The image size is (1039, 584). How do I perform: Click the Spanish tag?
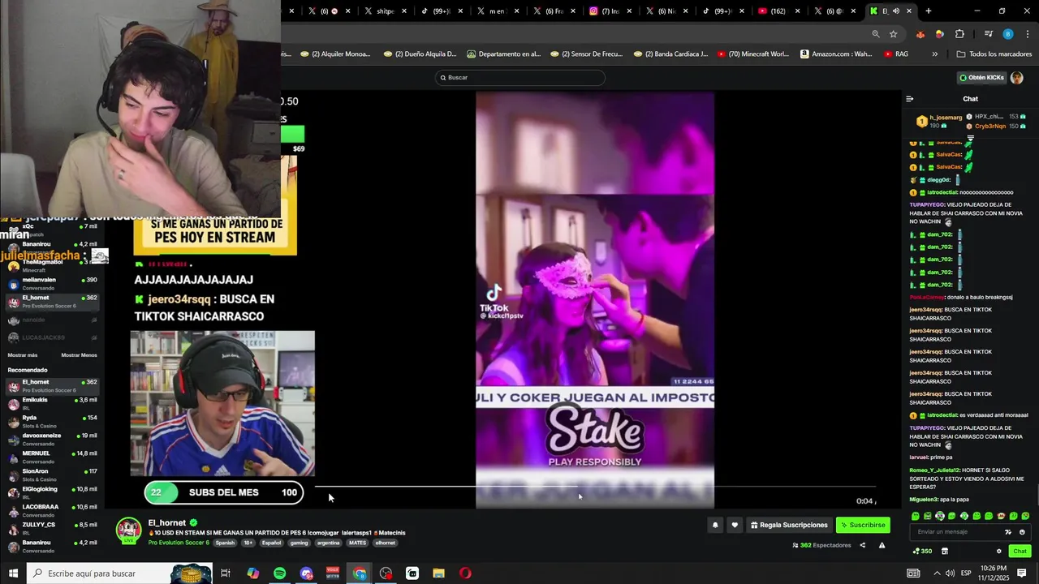pos(225,543)
